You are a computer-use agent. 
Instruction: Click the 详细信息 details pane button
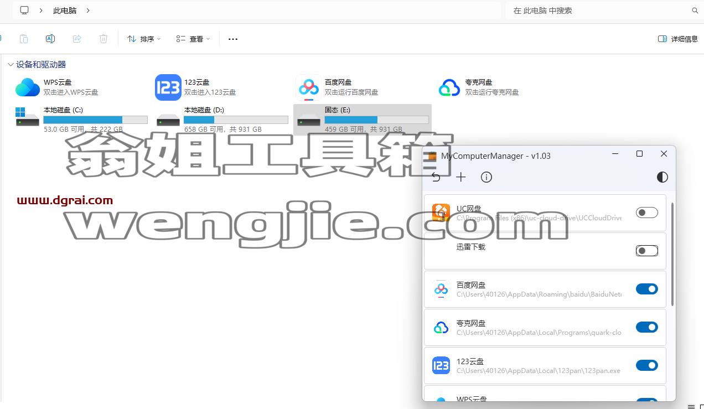[678, 39]
